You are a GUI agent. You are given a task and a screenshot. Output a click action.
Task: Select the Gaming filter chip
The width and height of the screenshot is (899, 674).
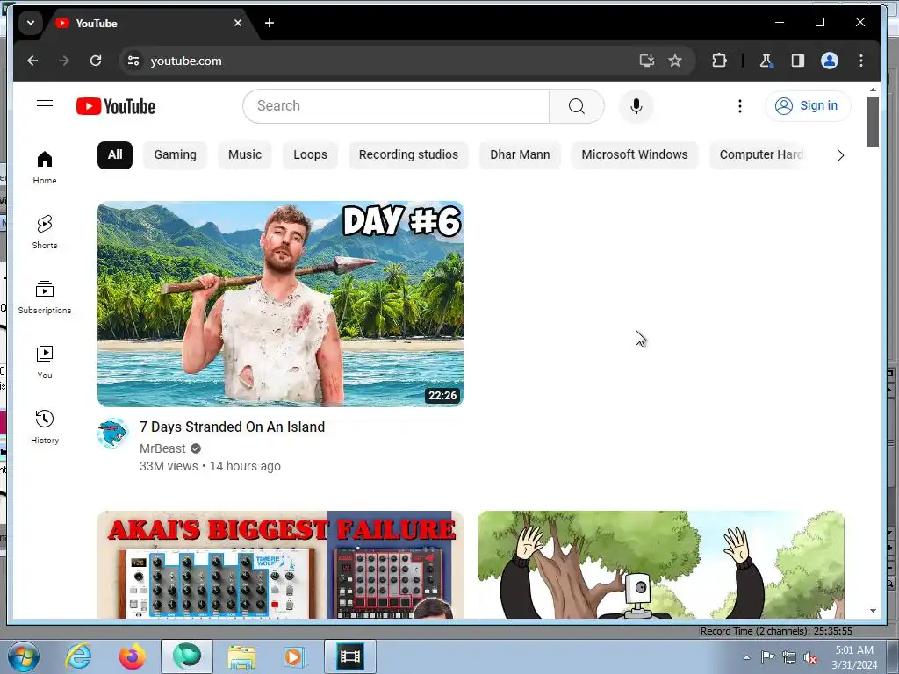click(x=175, y=155)
